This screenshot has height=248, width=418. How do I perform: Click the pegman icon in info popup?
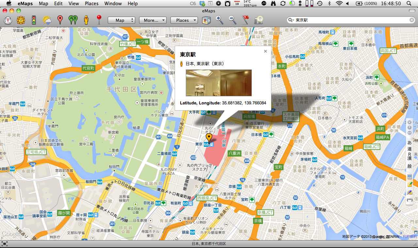pyautogui.click(x=182, y=64)
